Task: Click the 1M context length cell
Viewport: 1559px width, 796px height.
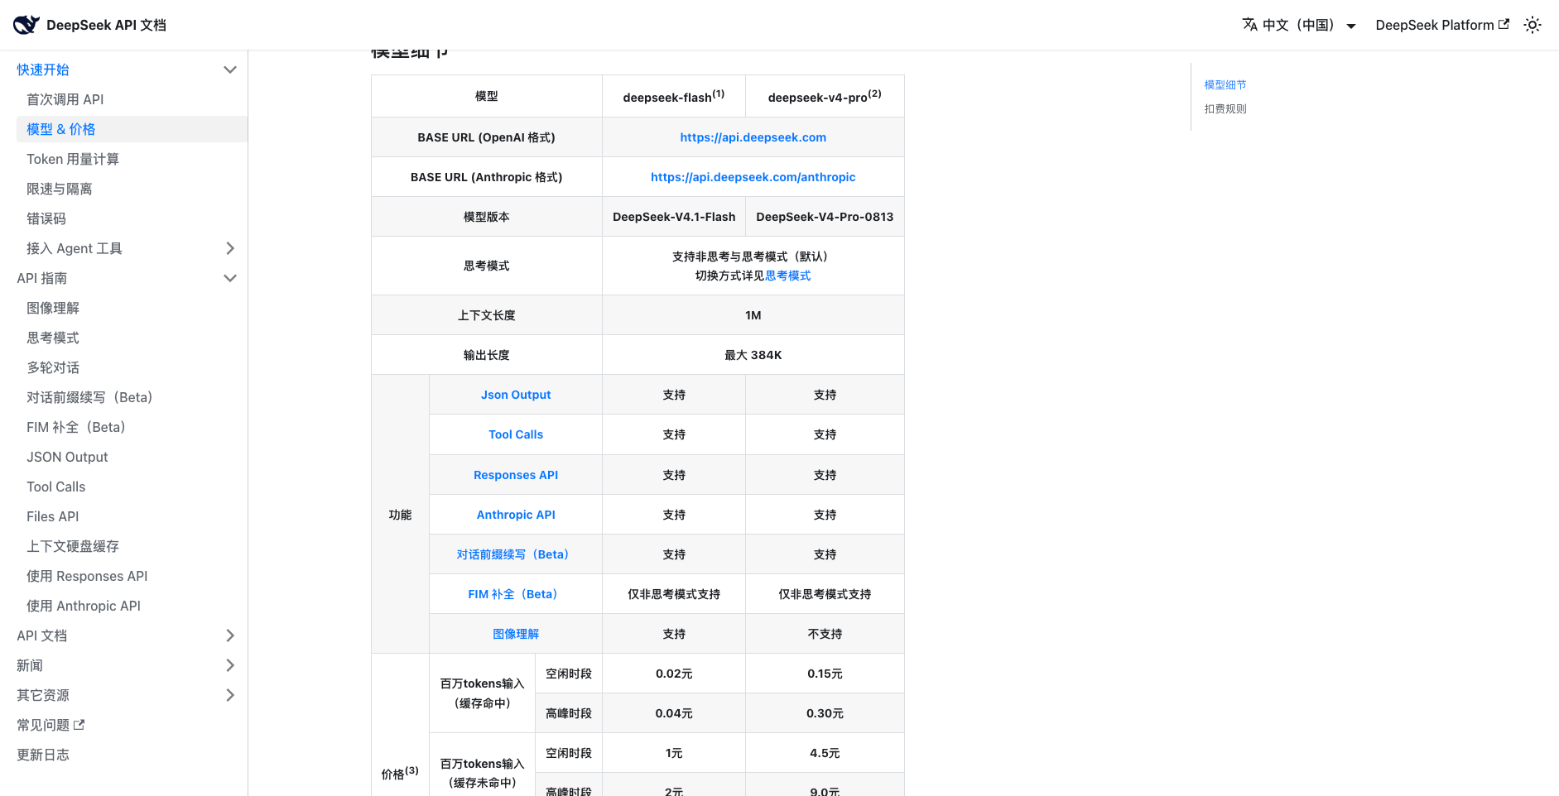Action: (753, 315)
